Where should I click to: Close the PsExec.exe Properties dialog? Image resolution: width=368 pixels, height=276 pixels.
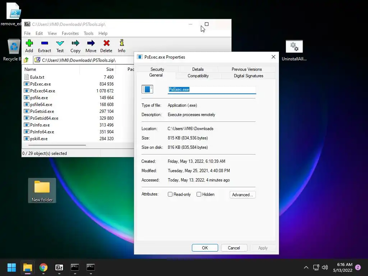click(273, 57)
